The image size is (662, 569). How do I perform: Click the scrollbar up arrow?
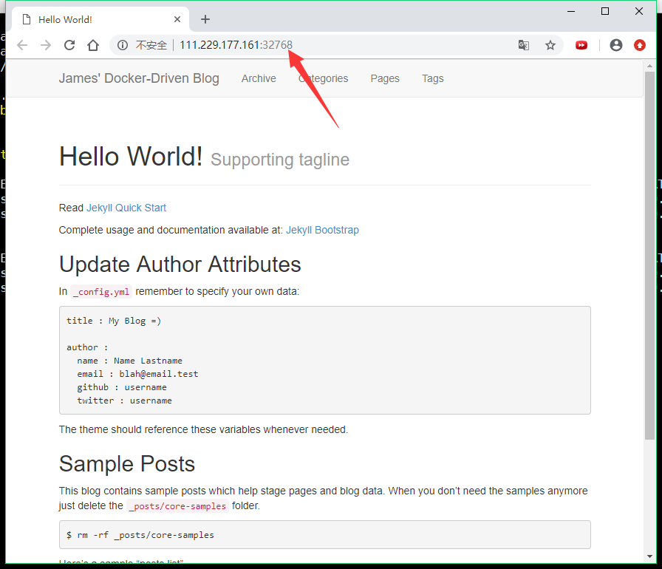pyautogui.click(x=649, y=66)
